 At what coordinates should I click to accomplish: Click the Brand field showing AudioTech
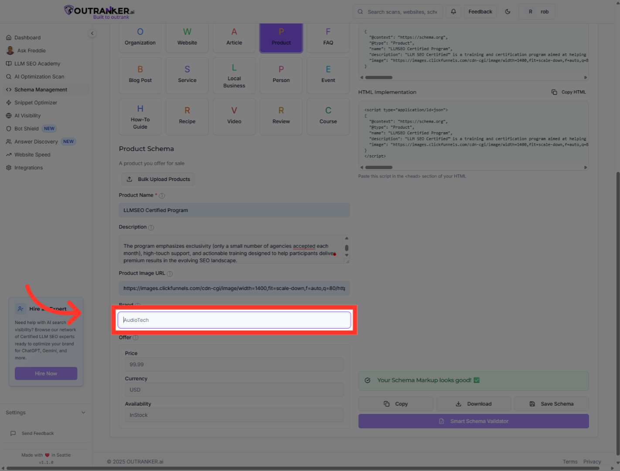coord(234,320)
